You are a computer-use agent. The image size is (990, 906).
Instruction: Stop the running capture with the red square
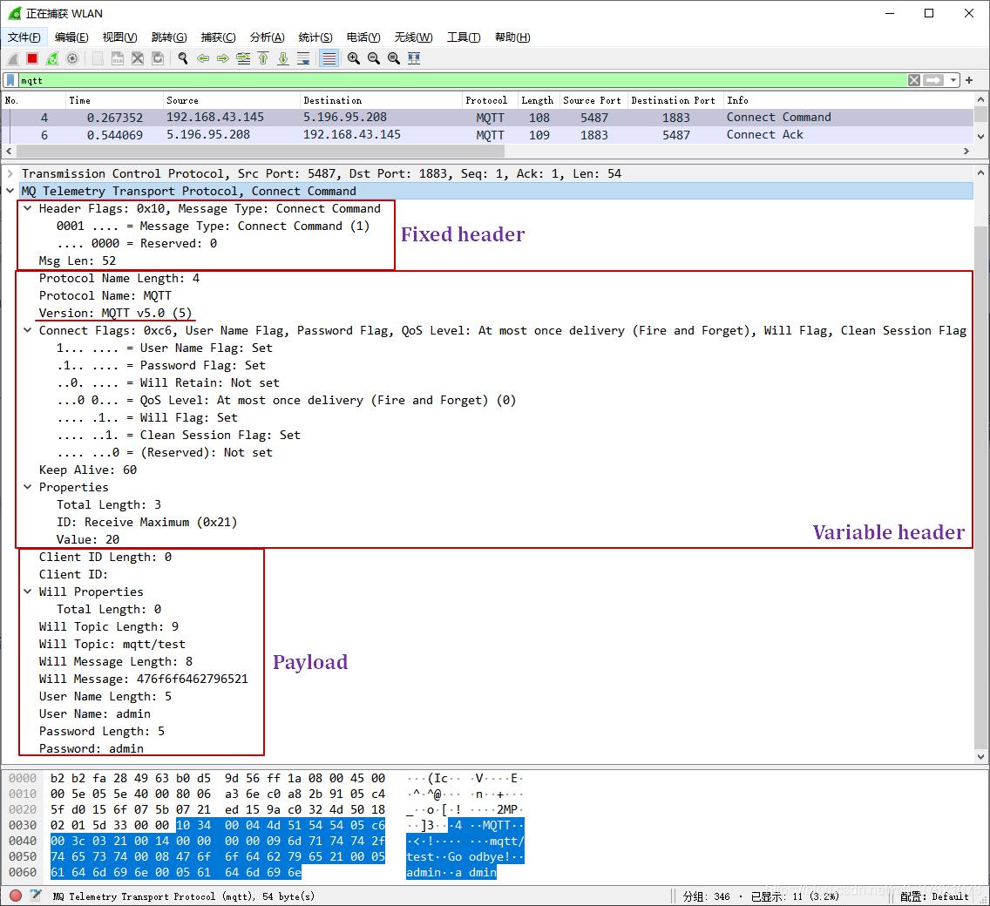[x=32, y=58]
